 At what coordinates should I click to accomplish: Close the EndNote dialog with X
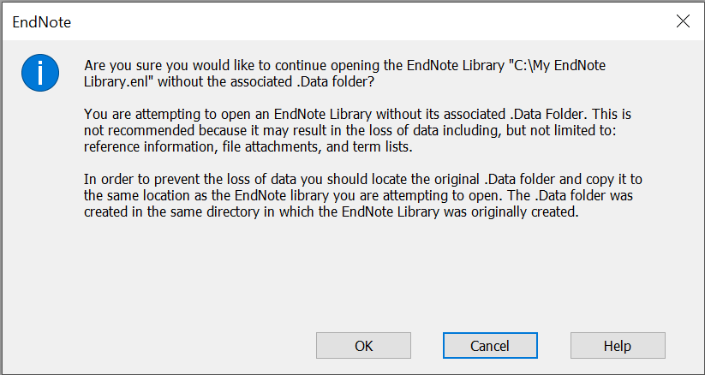(683, 22)
